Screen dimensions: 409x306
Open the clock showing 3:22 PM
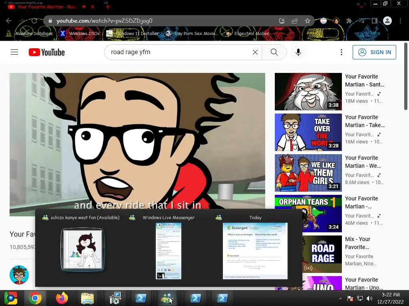pos(391,298)
